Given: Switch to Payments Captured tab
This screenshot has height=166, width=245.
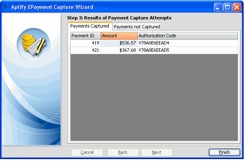Looking at the screenshot, I should tap(90, 26).
